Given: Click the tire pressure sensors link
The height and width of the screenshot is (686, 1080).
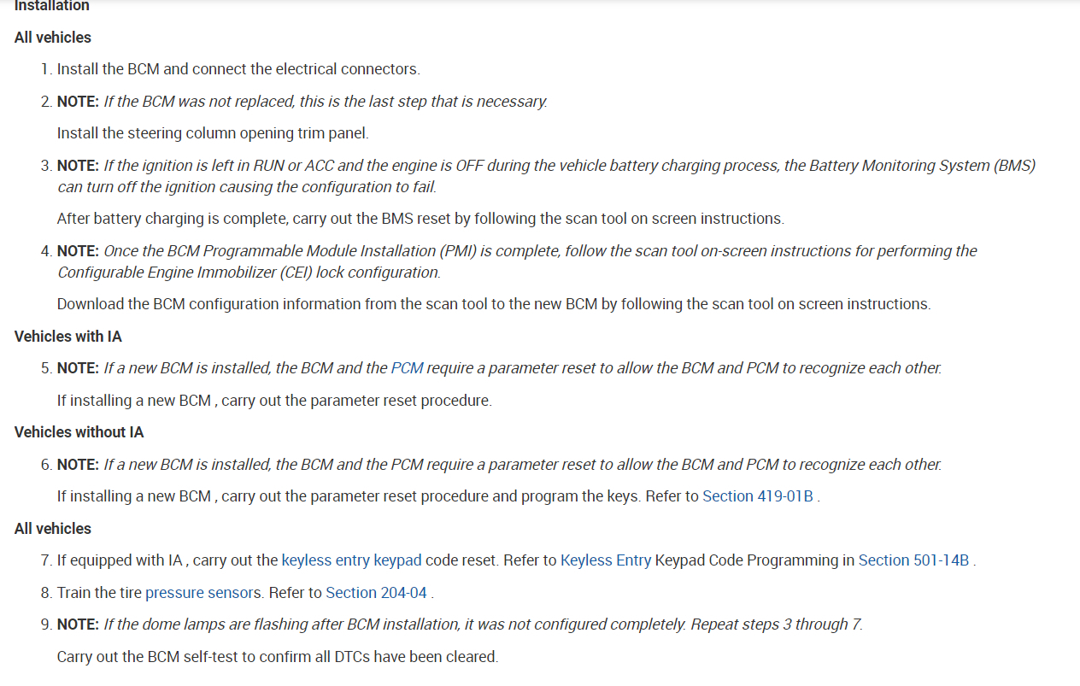Looking at the screenshot, I should point(202,593).
